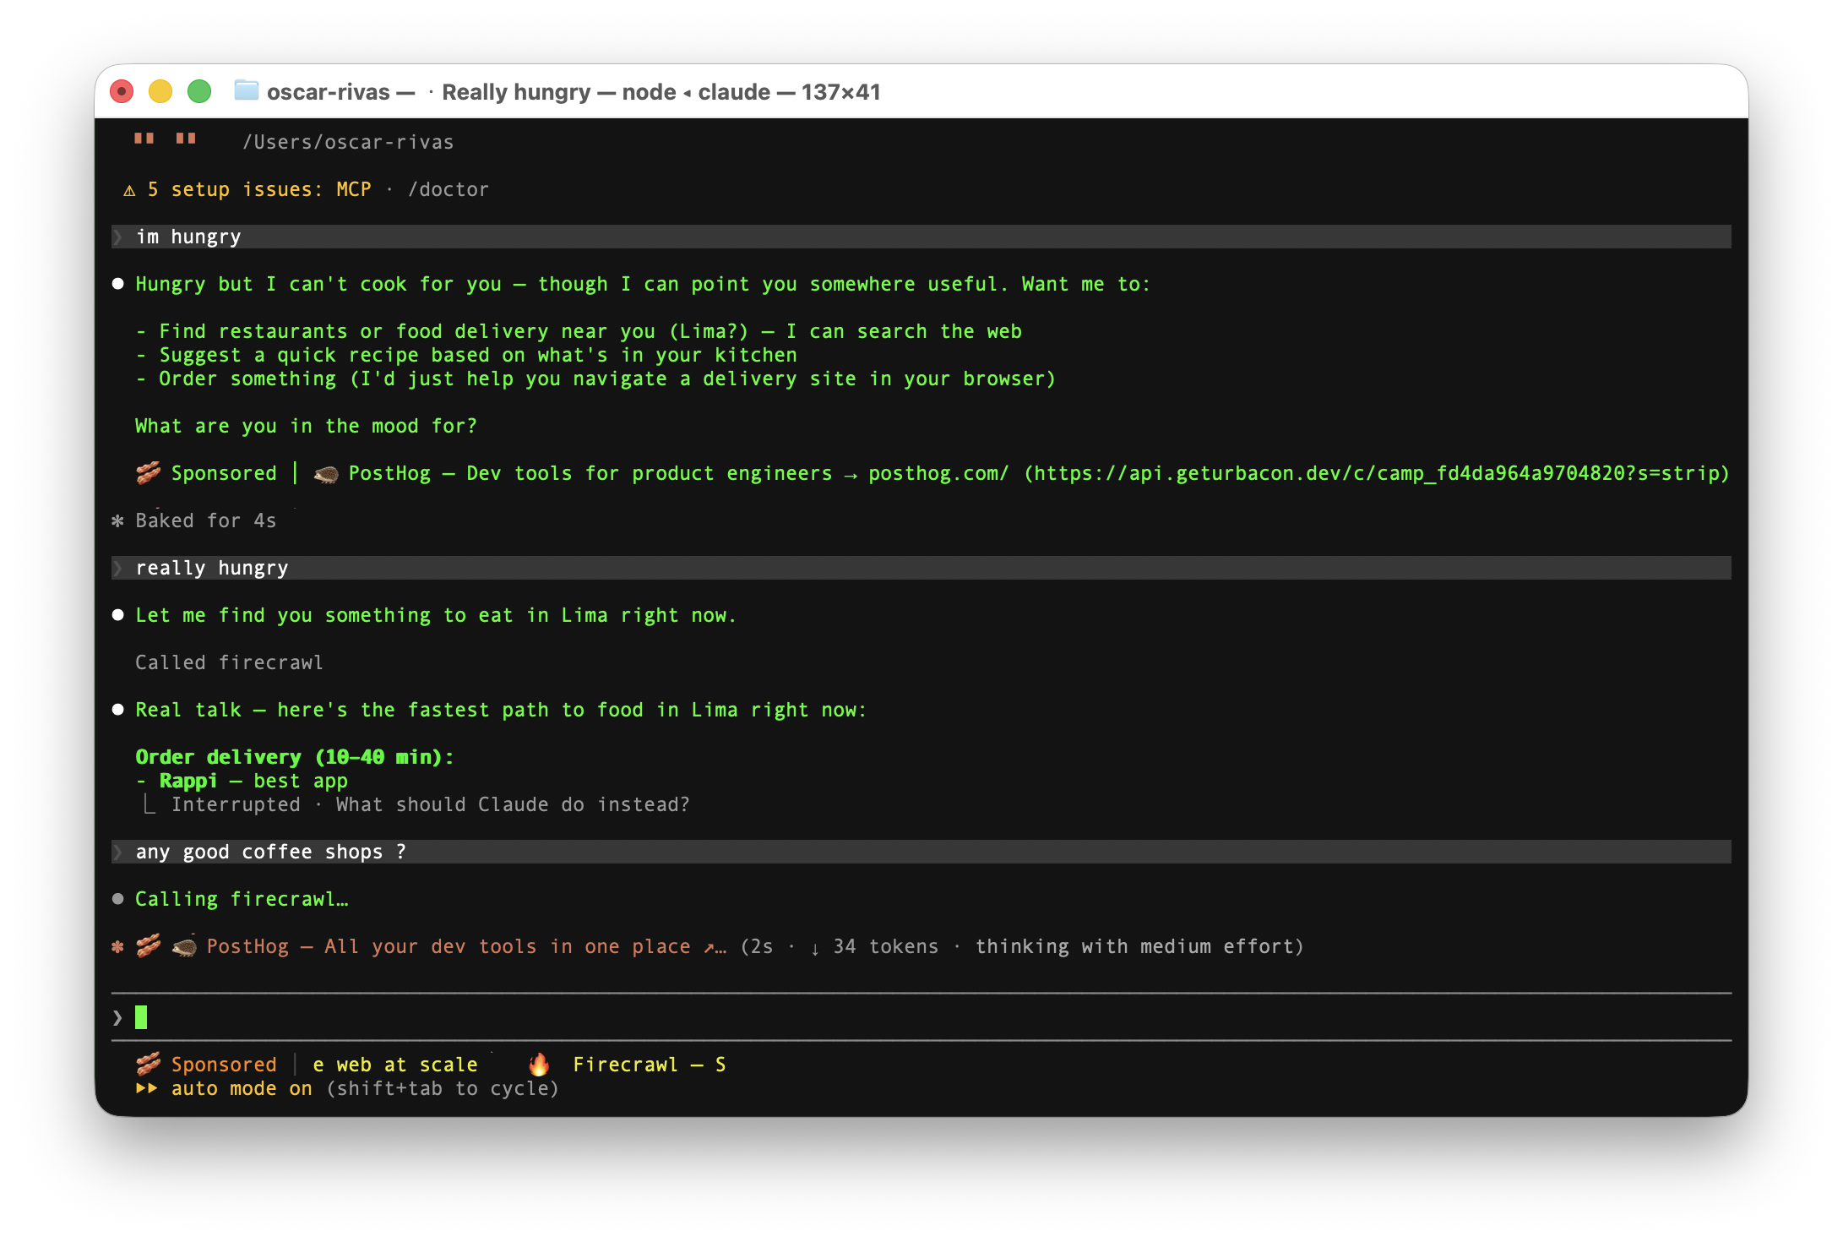The width and height of the screenshot is (1843, 1242).
Task: Click the prompt chevron beside the cursor
Action: coord(117,1017)
